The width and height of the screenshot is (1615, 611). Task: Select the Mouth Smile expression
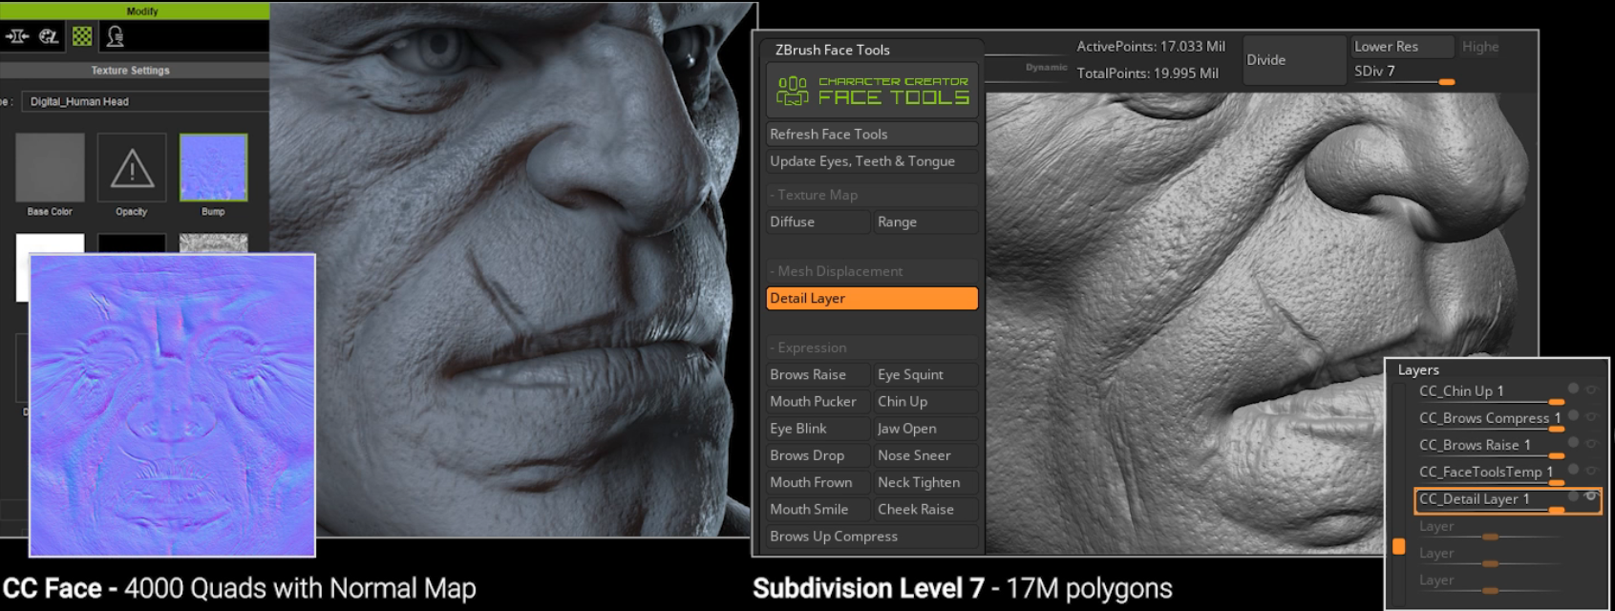pos(818,509)
